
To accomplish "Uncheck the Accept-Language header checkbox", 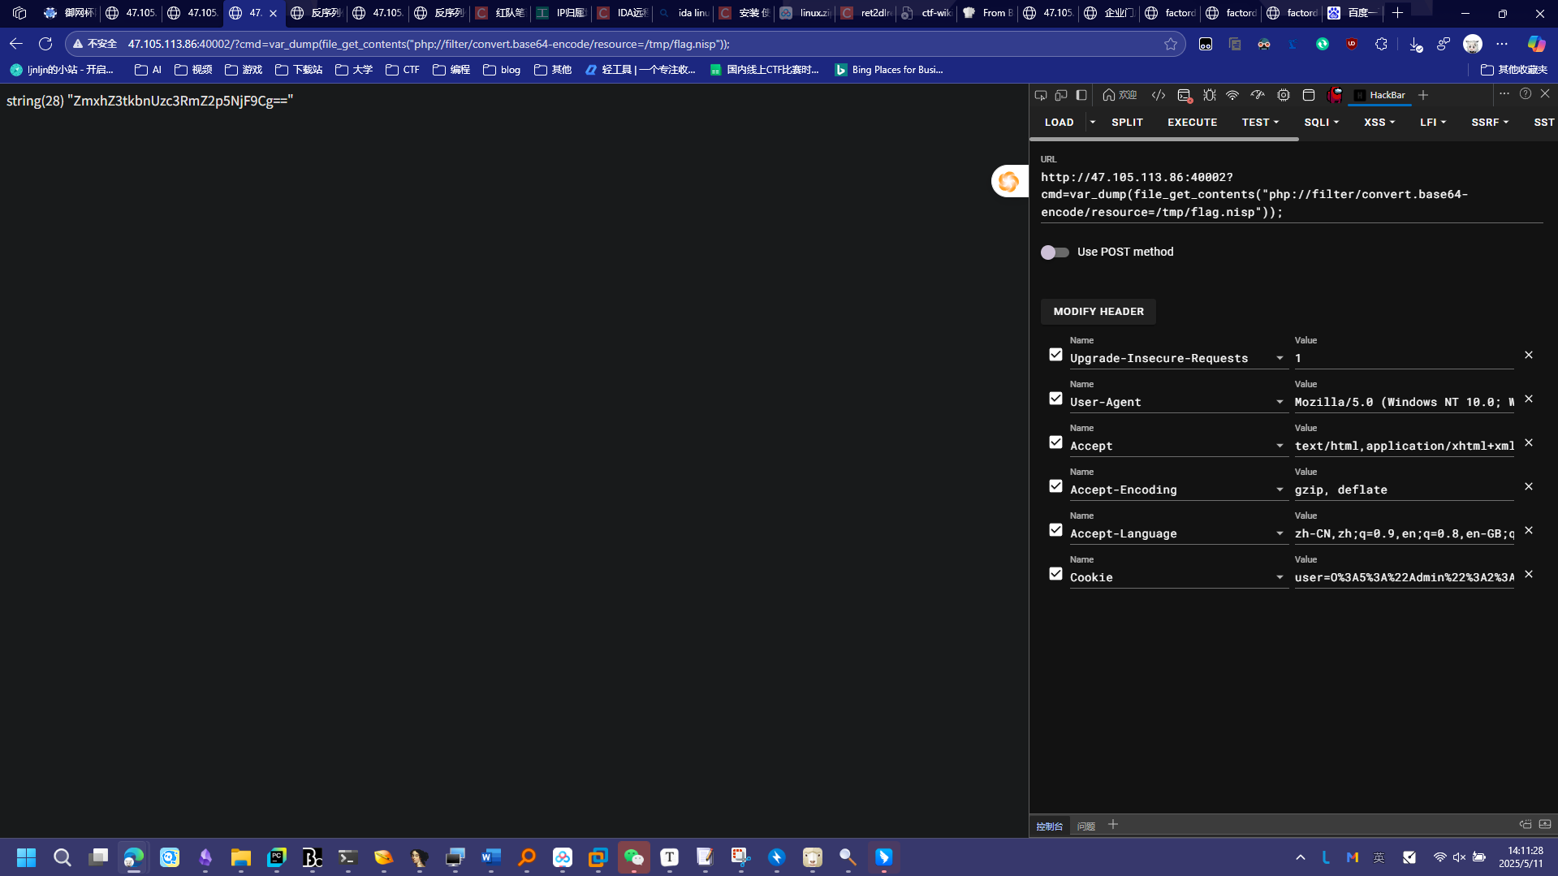I will click(x=1055, y=530).
